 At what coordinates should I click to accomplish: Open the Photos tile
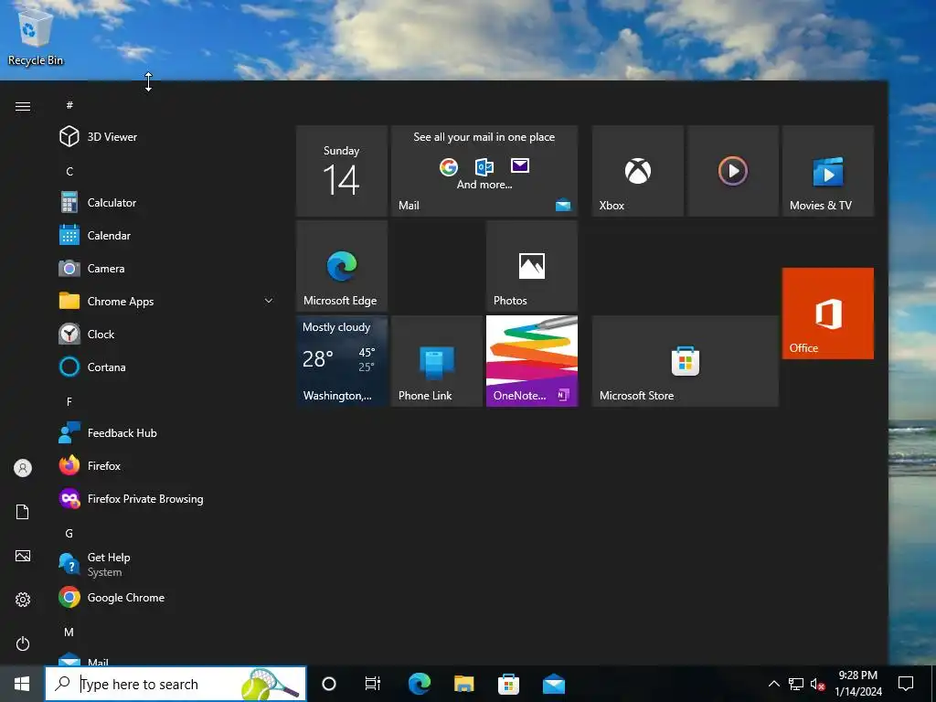coord(532,266)
